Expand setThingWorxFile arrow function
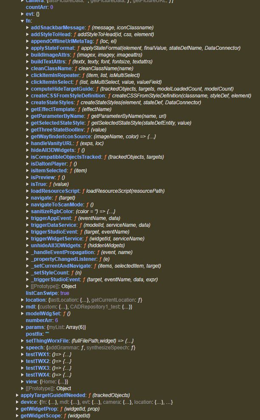The height and width of the screenshot is (420, 260). (23, 341)
